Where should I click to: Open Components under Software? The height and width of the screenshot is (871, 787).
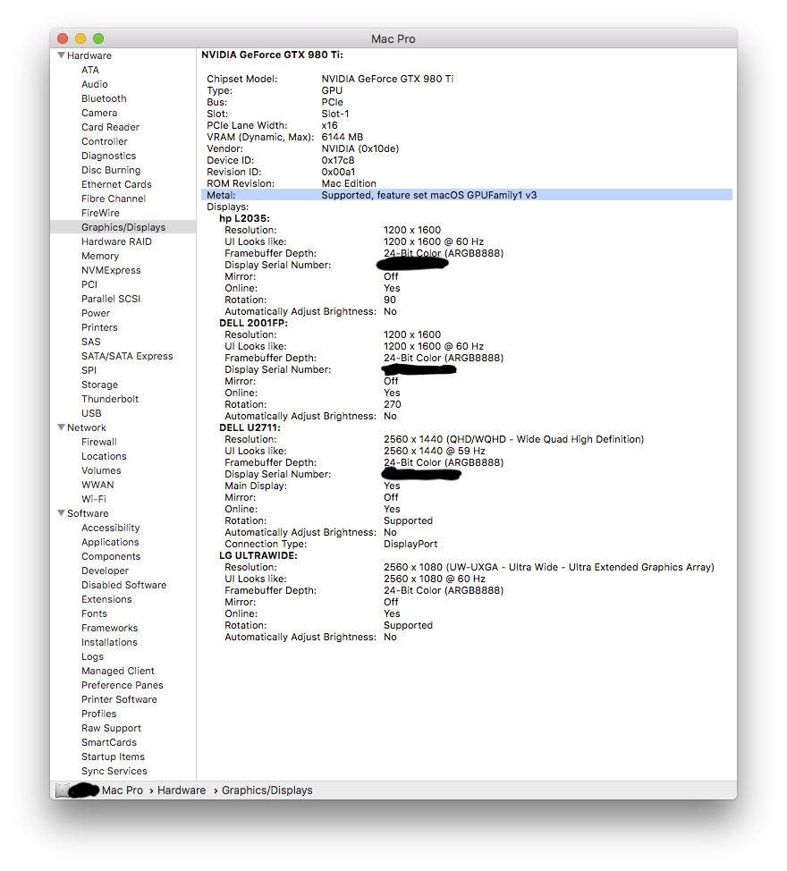pos(111,556)
